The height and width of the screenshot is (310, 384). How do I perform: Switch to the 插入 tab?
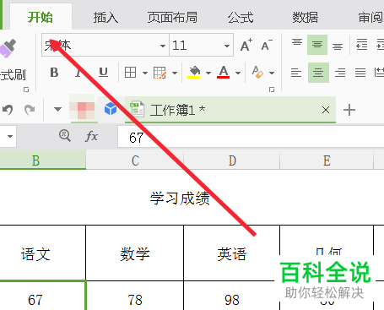[x=105, y=18]
